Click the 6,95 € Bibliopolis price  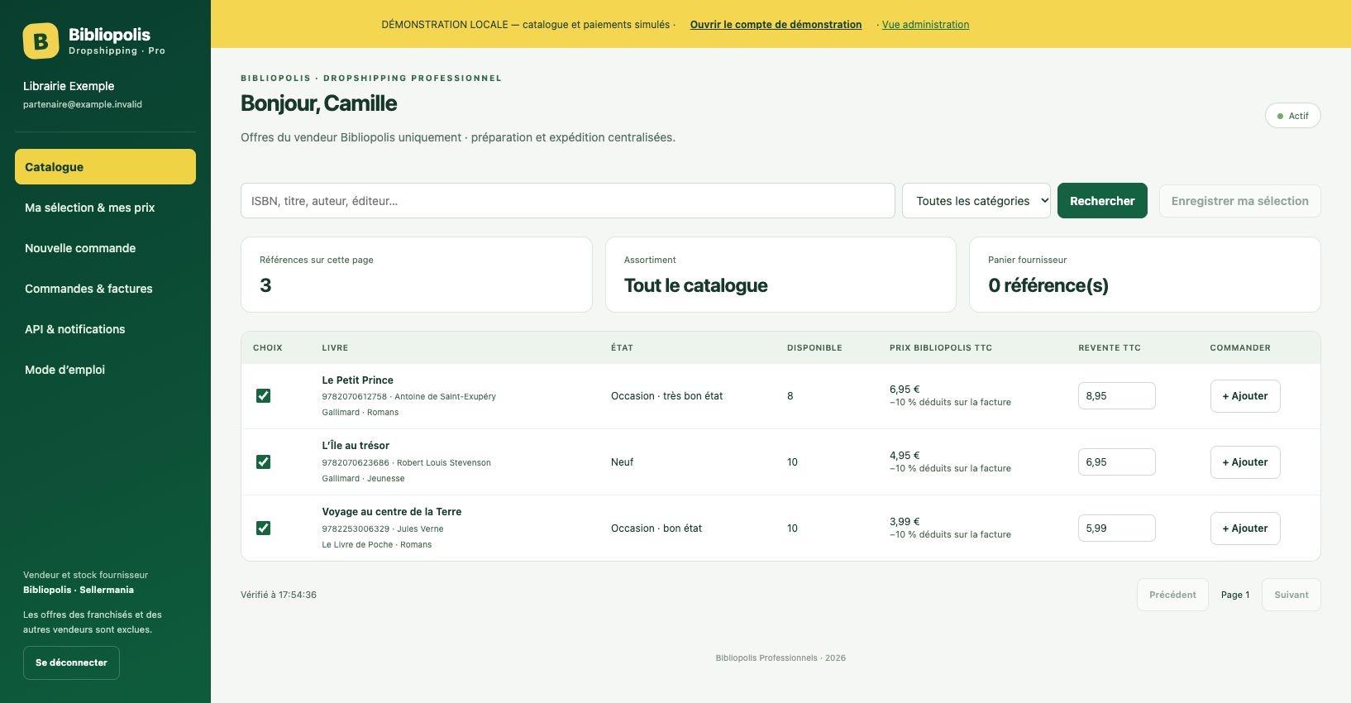pyautogui.click(x=905, y=390)
